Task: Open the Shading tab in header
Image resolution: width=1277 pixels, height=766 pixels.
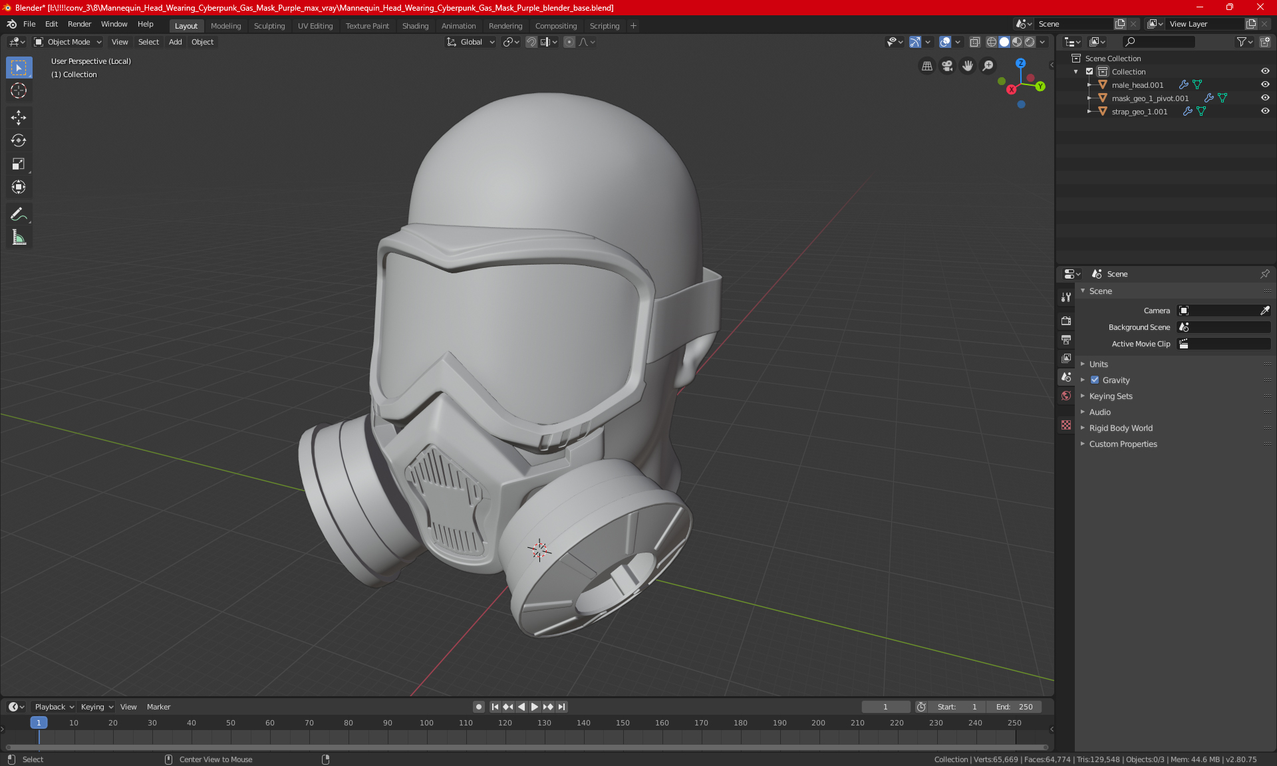Action: 414,25
